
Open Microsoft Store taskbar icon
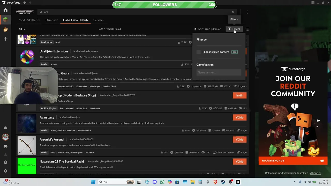tap(177, 182)
